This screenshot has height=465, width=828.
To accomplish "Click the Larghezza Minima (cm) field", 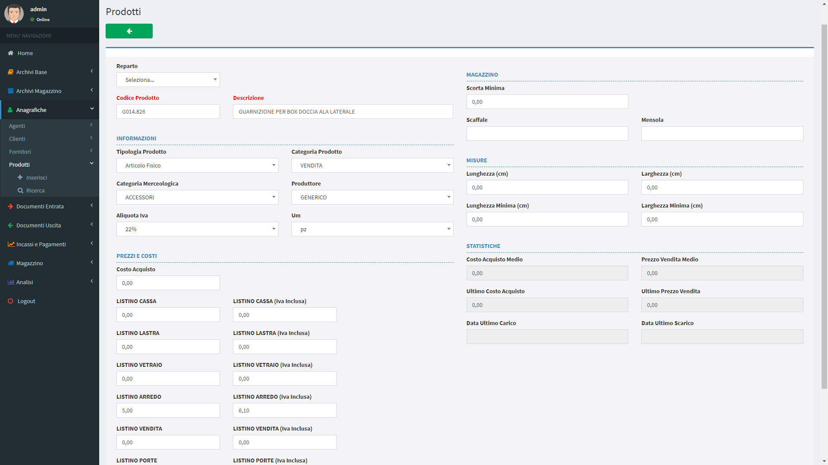I will coord(722,219).
